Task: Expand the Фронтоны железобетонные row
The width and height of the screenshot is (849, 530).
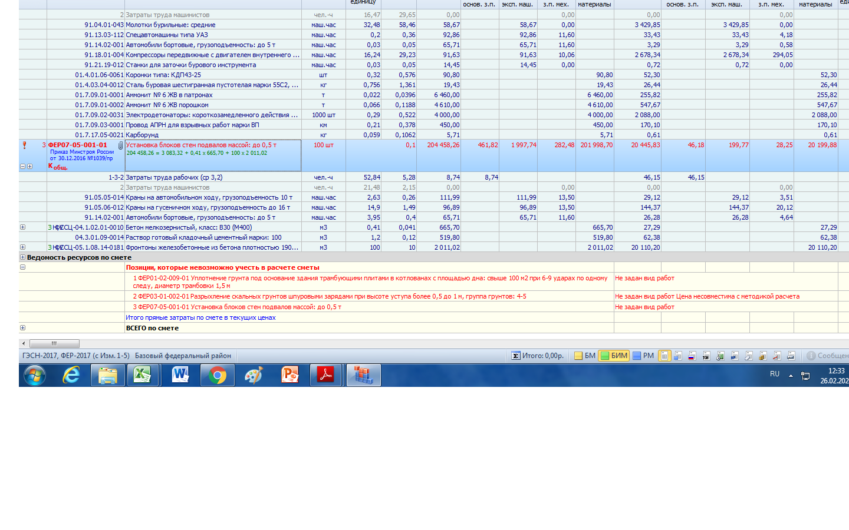Action: point(23,247)
